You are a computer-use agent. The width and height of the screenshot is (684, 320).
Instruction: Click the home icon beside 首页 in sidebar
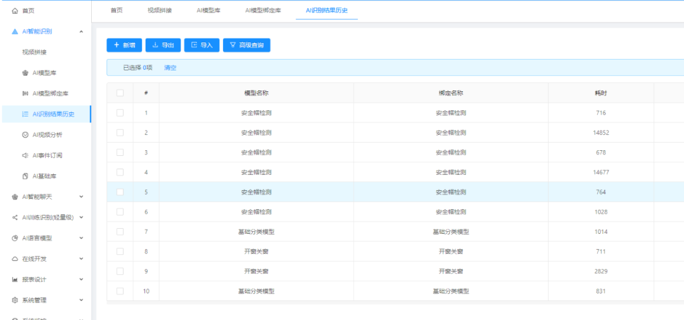coord(15,11)
